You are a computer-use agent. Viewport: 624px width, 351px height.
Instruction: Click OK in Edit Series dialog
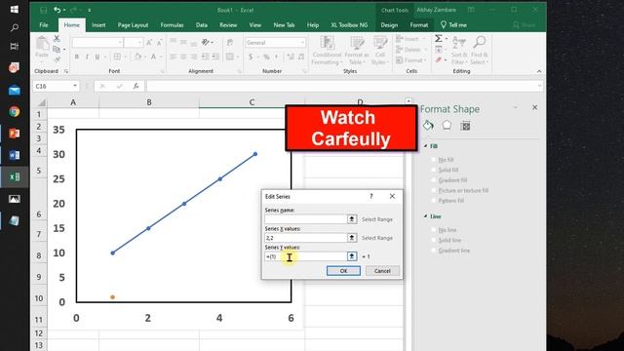[x=343, y=271]
